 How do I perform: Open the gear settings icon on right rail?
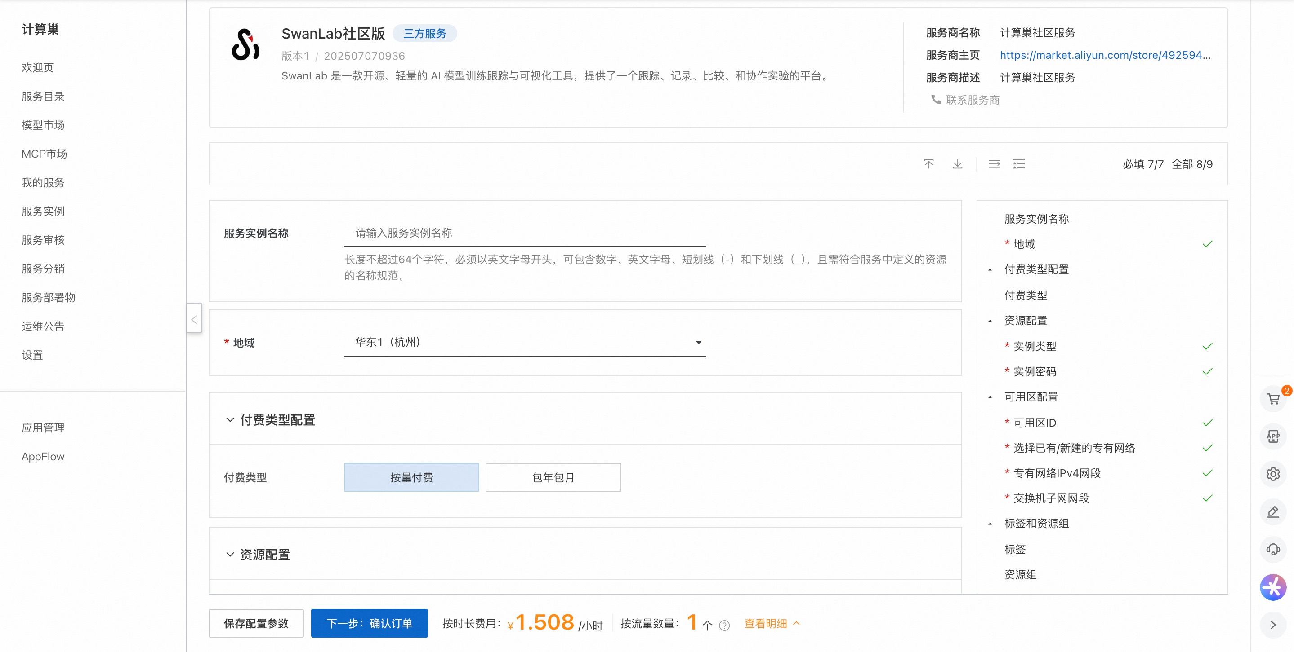pyautogui.click(x=1273, y=474)
